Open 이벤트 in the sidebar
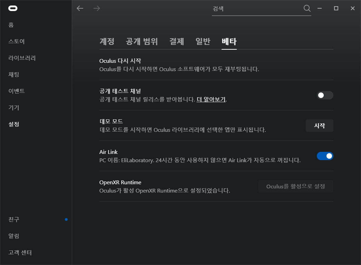The width and height of the screenshot is (361, 265). point(16,91)
